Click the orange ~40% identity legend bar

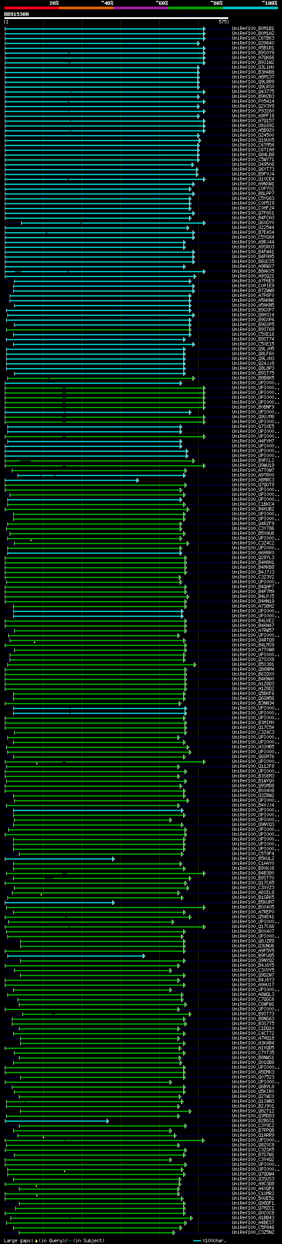86,8
